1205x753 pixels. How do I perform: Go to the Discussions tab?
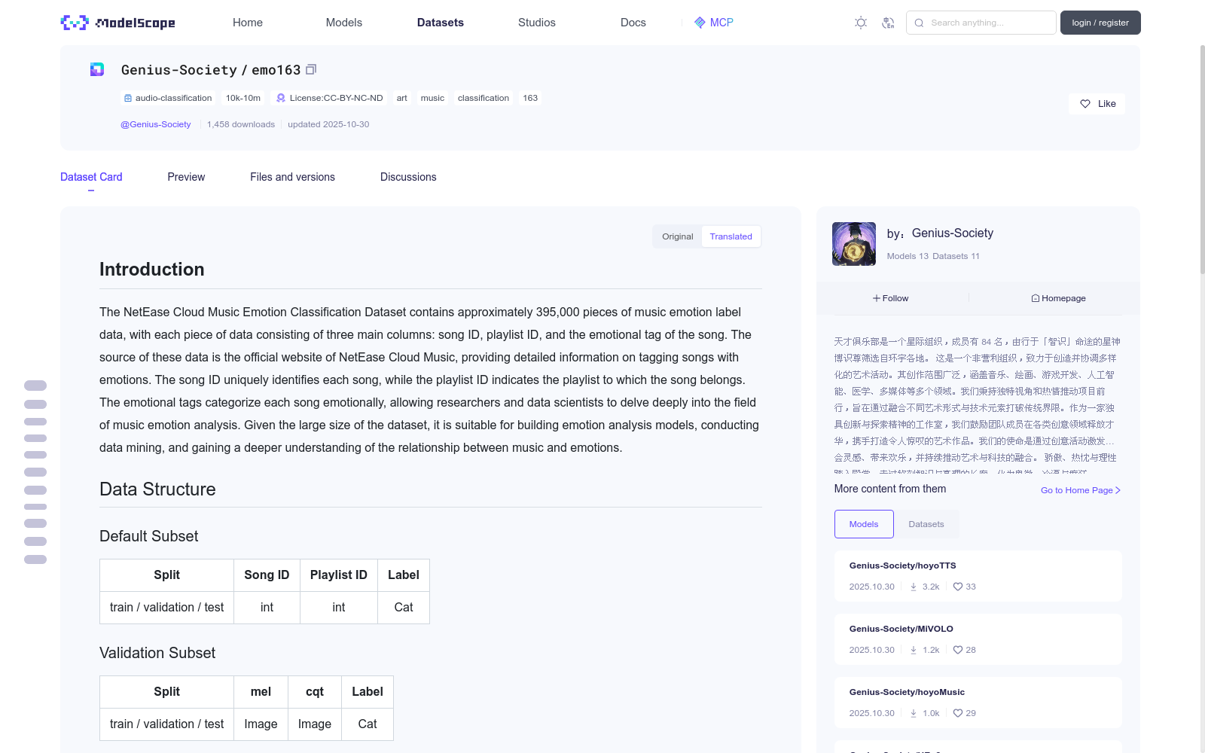click(x=408, y=177)
